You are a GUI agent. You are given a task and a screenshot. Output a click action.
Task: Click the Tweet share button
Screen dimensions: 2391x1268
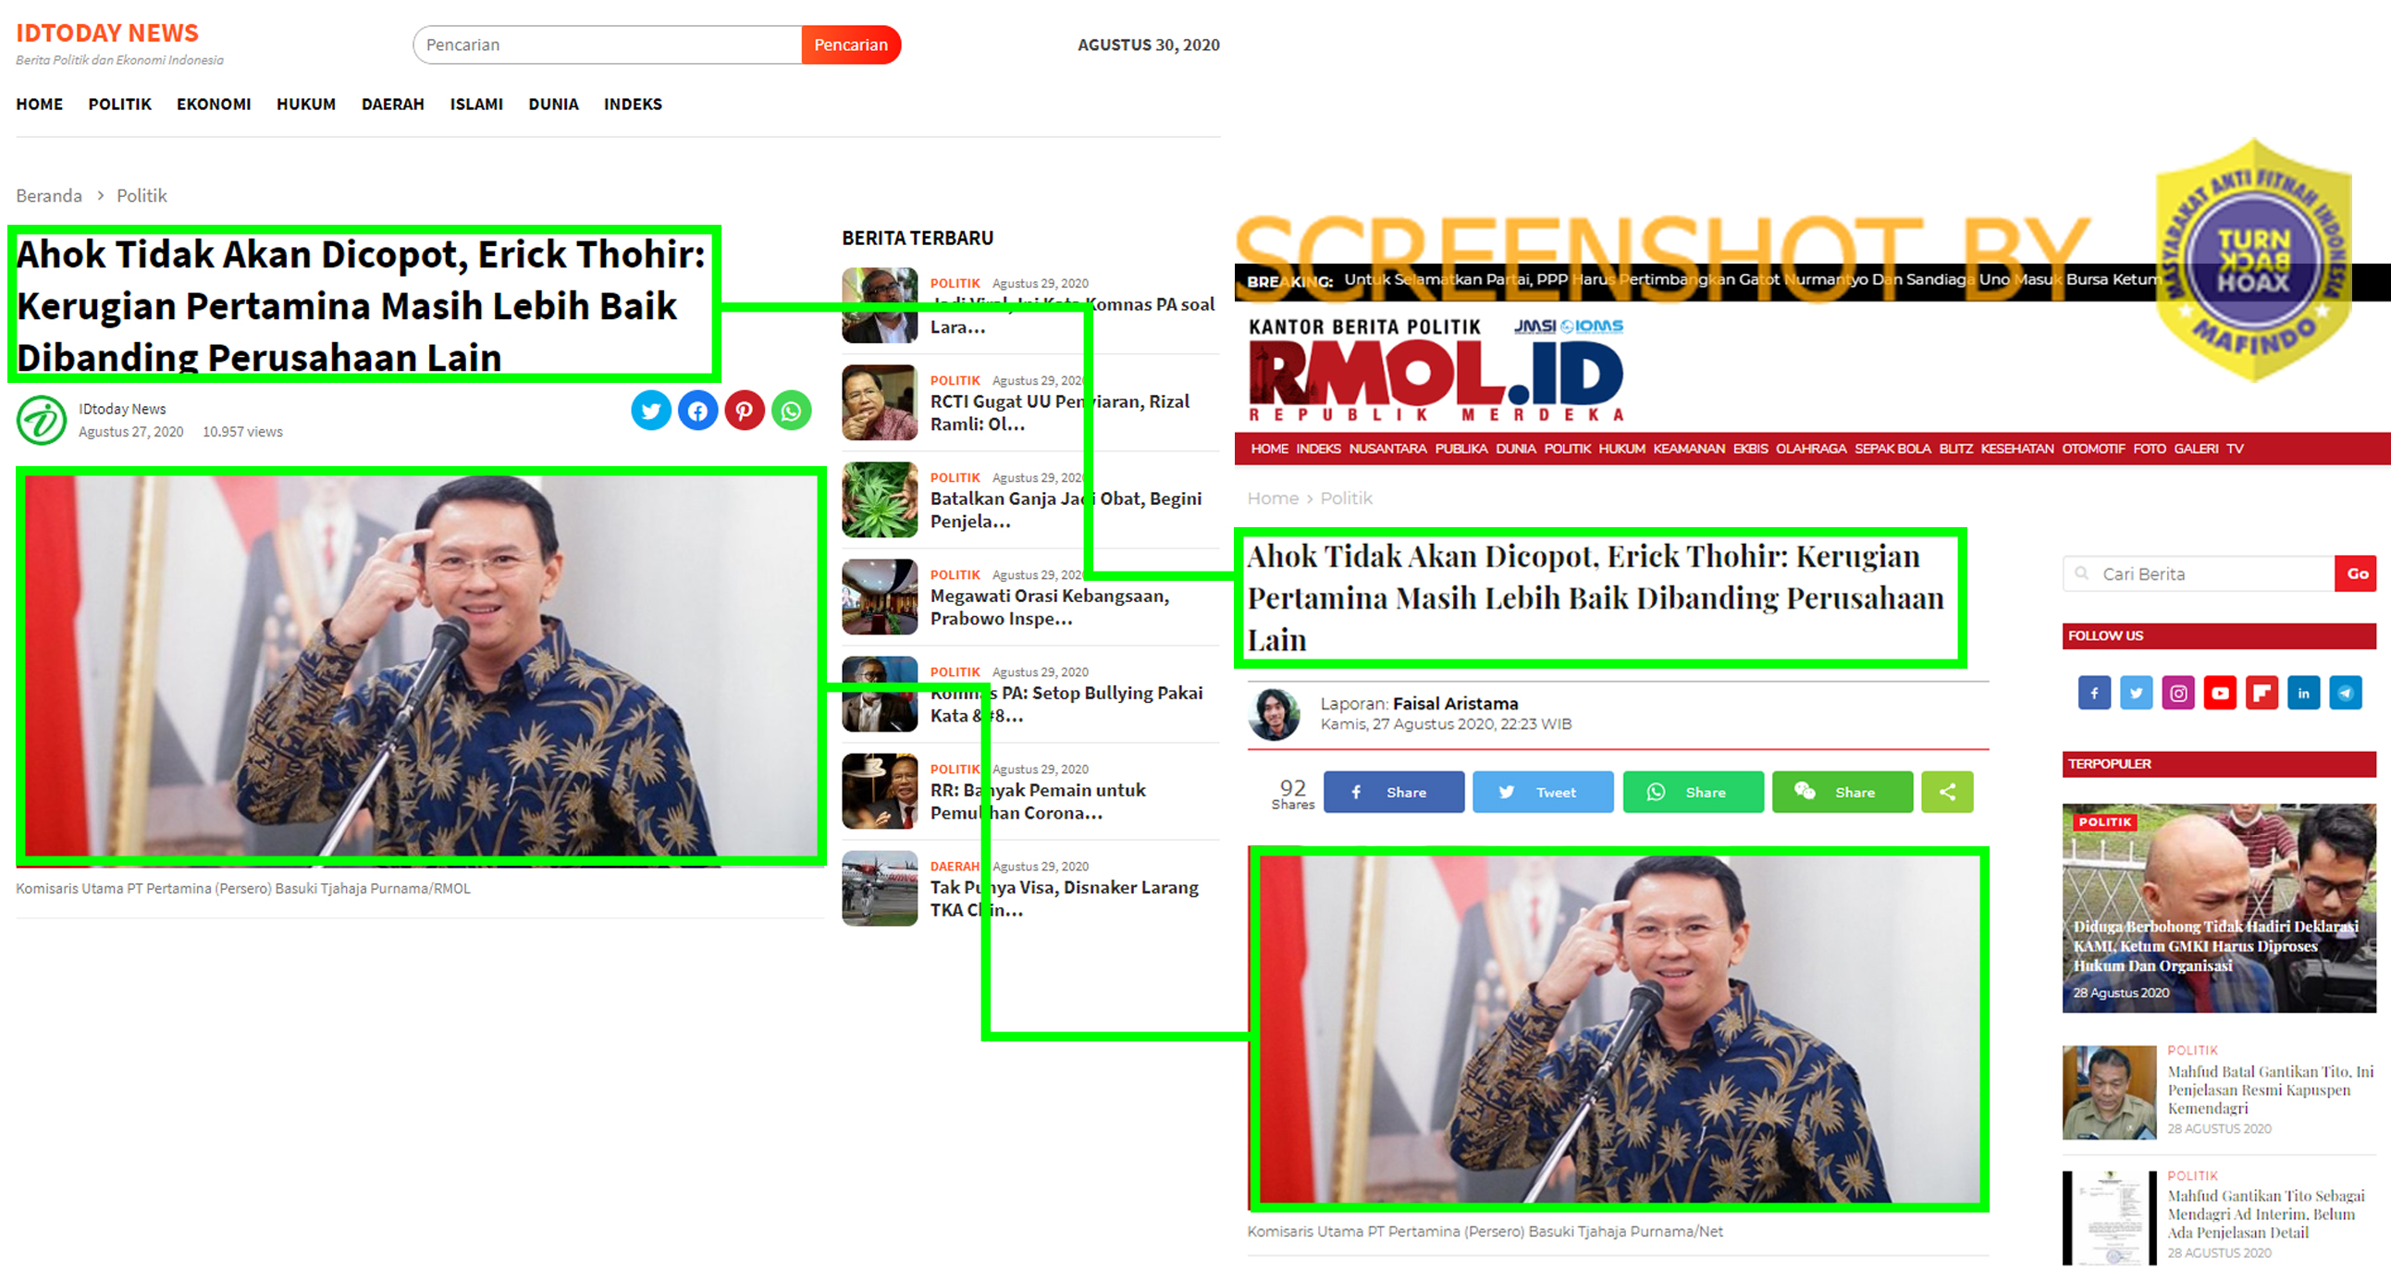[x=1543, y=792]
